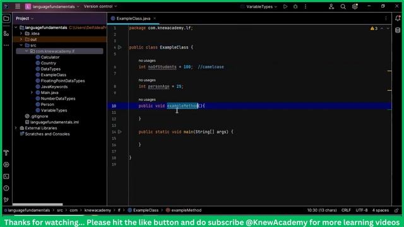Screen dimensions: 404x227
Task: Open the Project tool window folder icon
Action: [x=6, y=18]
